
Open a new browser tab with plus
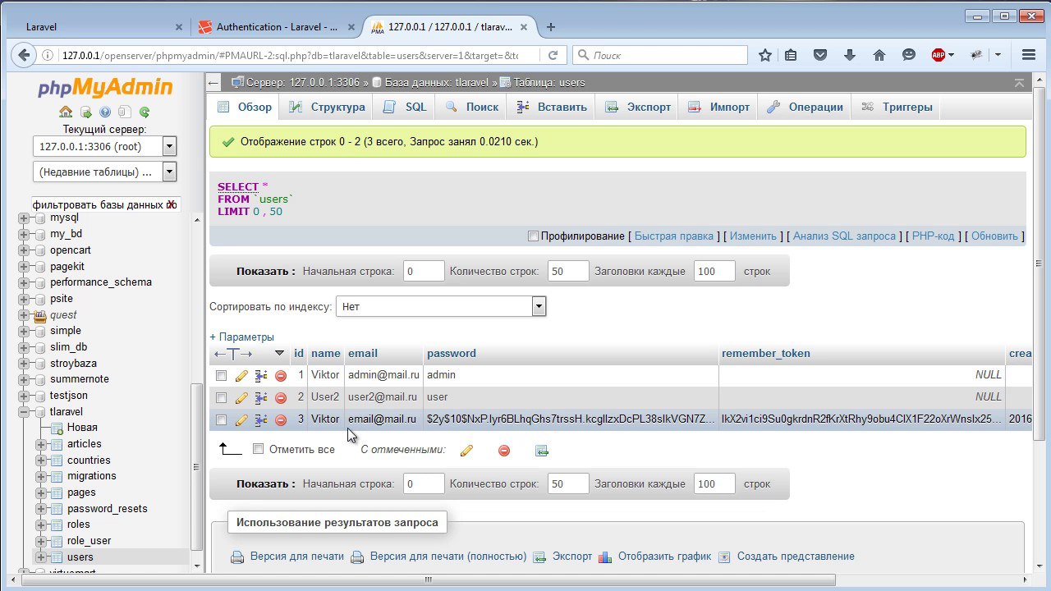click(550, 27)
